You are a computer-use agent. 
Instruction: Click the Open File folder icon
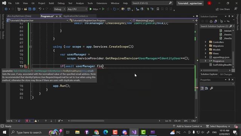point(26,9)
